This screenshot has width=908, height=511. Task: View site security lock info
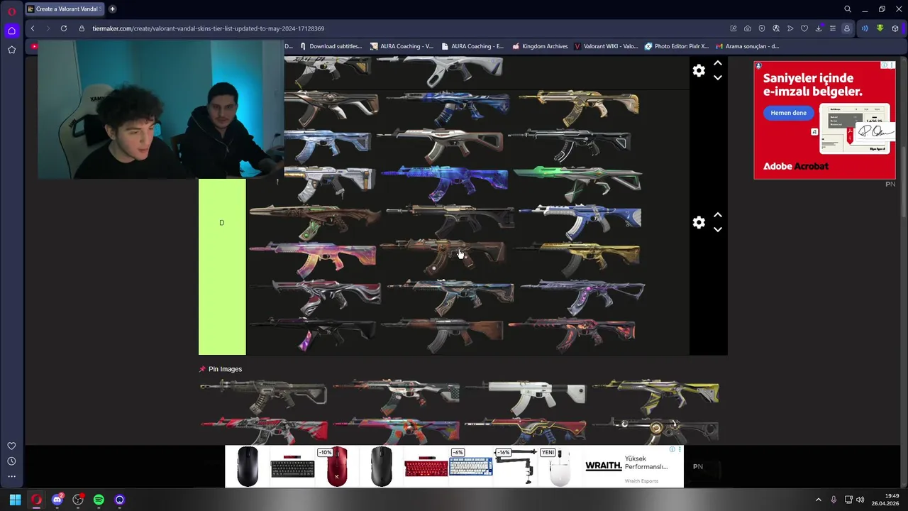pyautogui.click(x=82, y=28)
